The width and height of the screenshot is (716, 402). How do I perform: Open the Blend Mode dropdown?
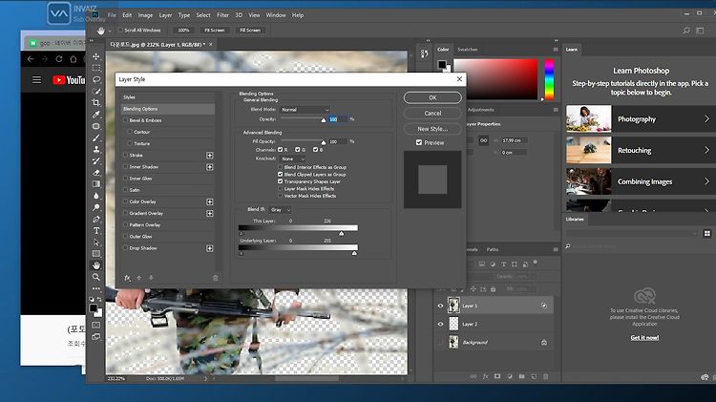point(305,110)
